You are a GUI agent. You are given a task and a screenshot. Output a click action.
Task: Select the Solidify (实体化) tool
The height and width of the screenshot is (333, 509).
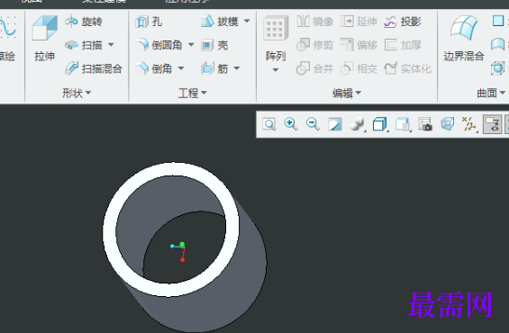click(408, 68)
